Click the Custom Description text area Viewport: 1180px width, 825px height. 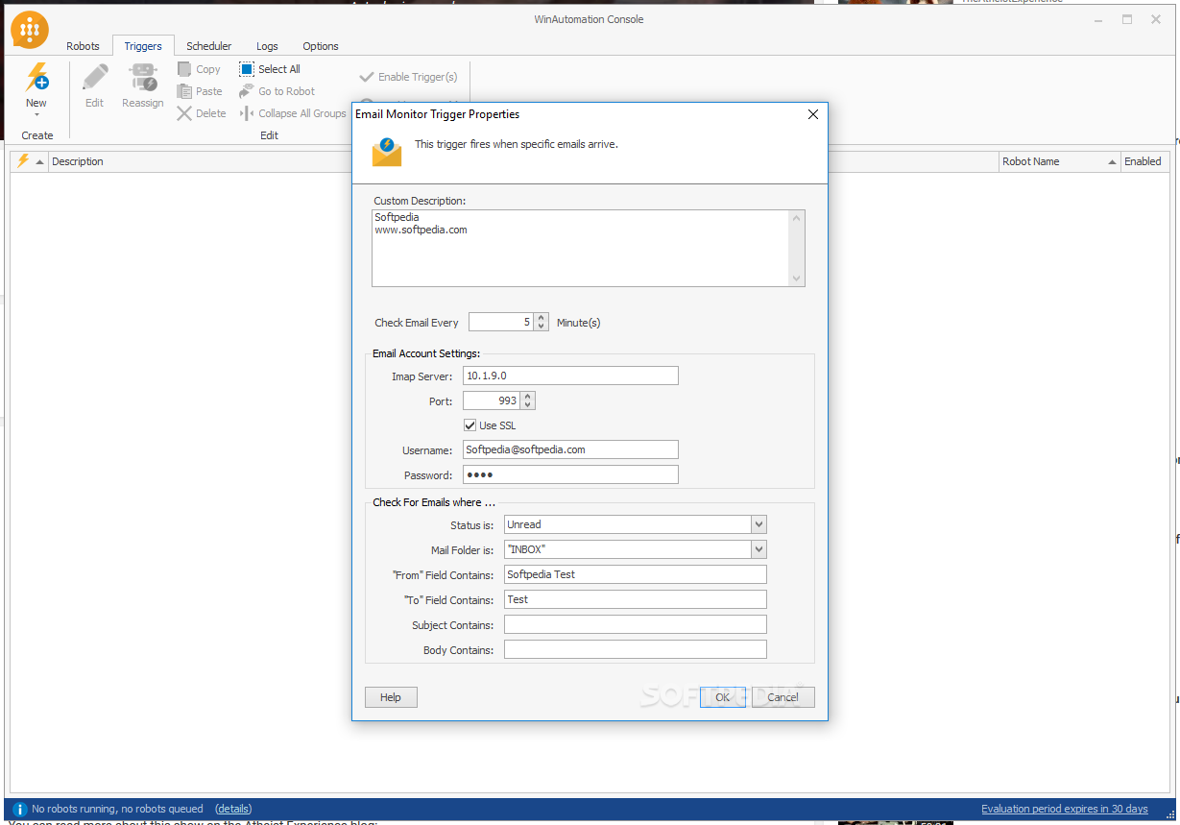(581, 248)
